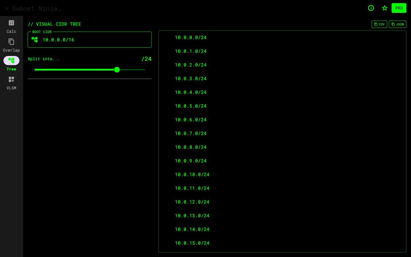Select subnet 10.0.7.0/24
411x257 pixels.
(191, 134)
